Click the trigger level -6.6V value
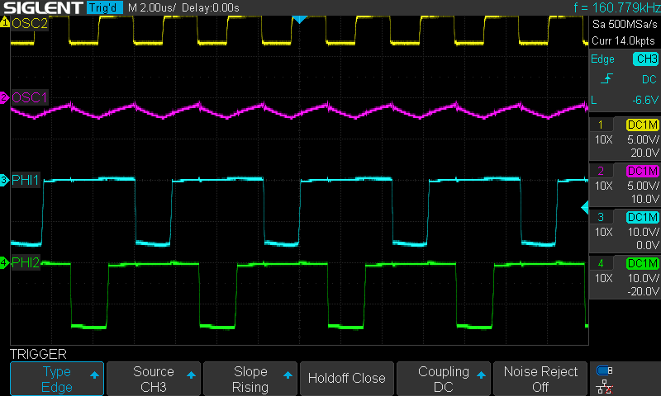Viewport: 661px width, 396px height. coord(645,100)
